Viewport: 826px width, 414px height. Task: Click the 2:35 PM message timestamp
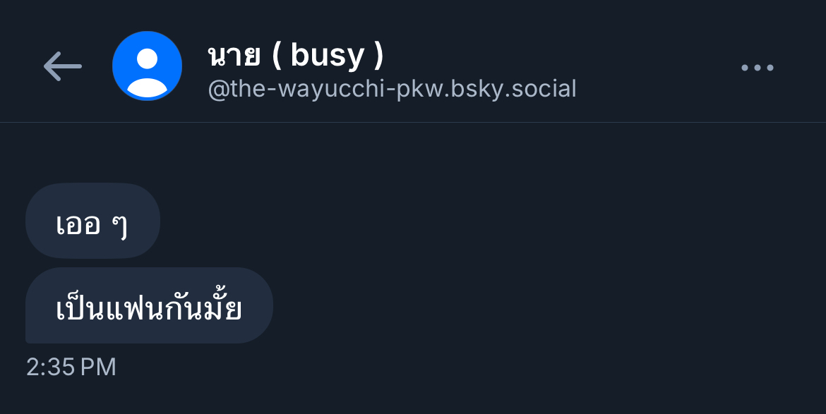click(71, 367)
